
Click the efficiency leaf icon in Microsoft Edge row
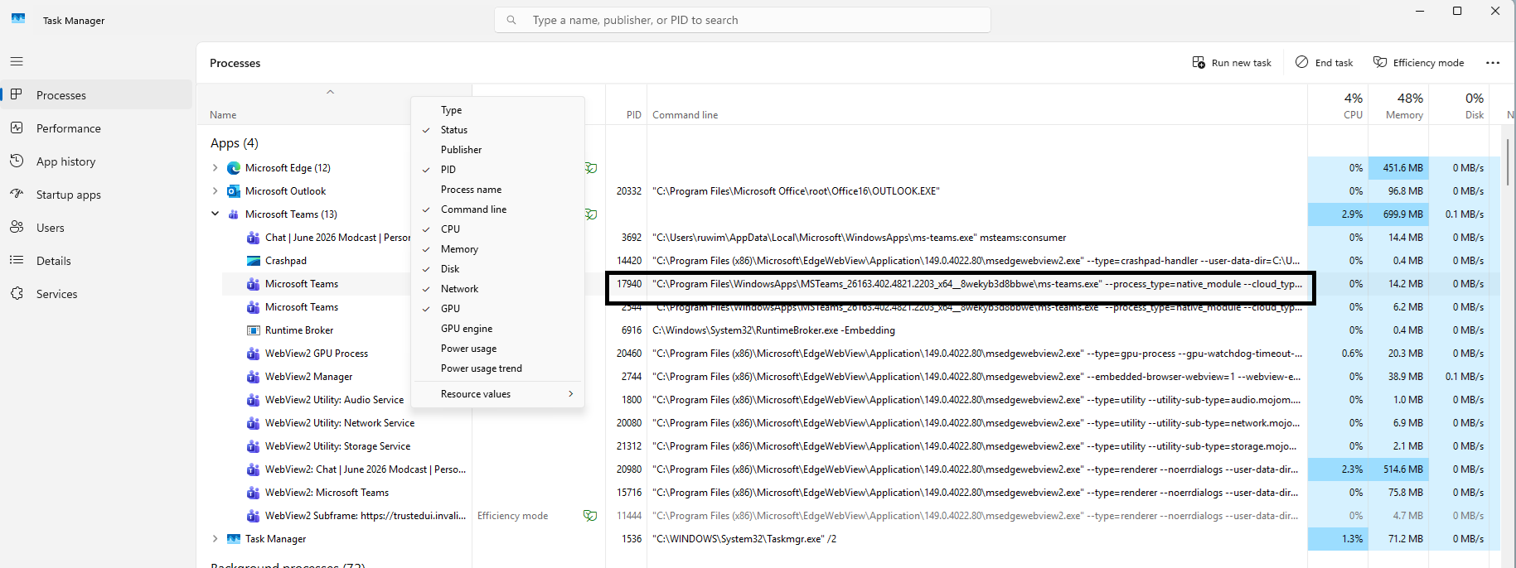[x=591, y=168]
